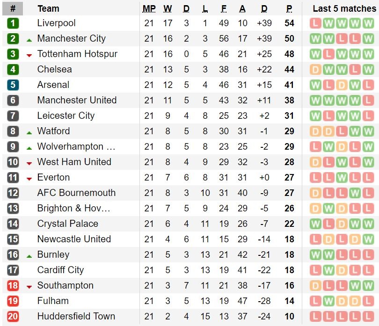Open the Crystal Palace team link
This screenshot has height=326, width=379.
[x=68, y=224]
